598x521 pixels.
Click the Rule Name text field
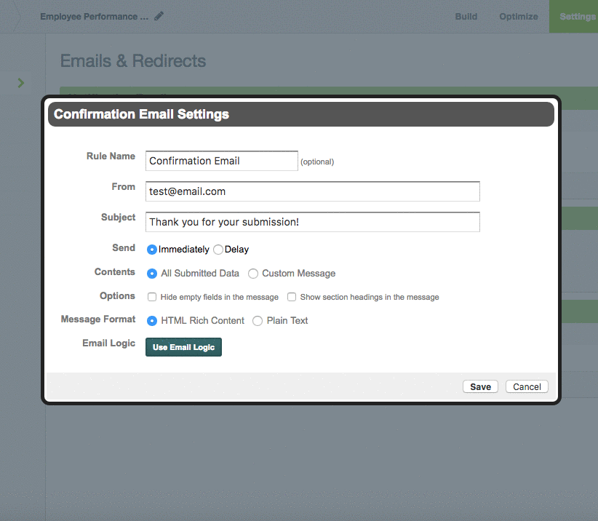(221, 160)
